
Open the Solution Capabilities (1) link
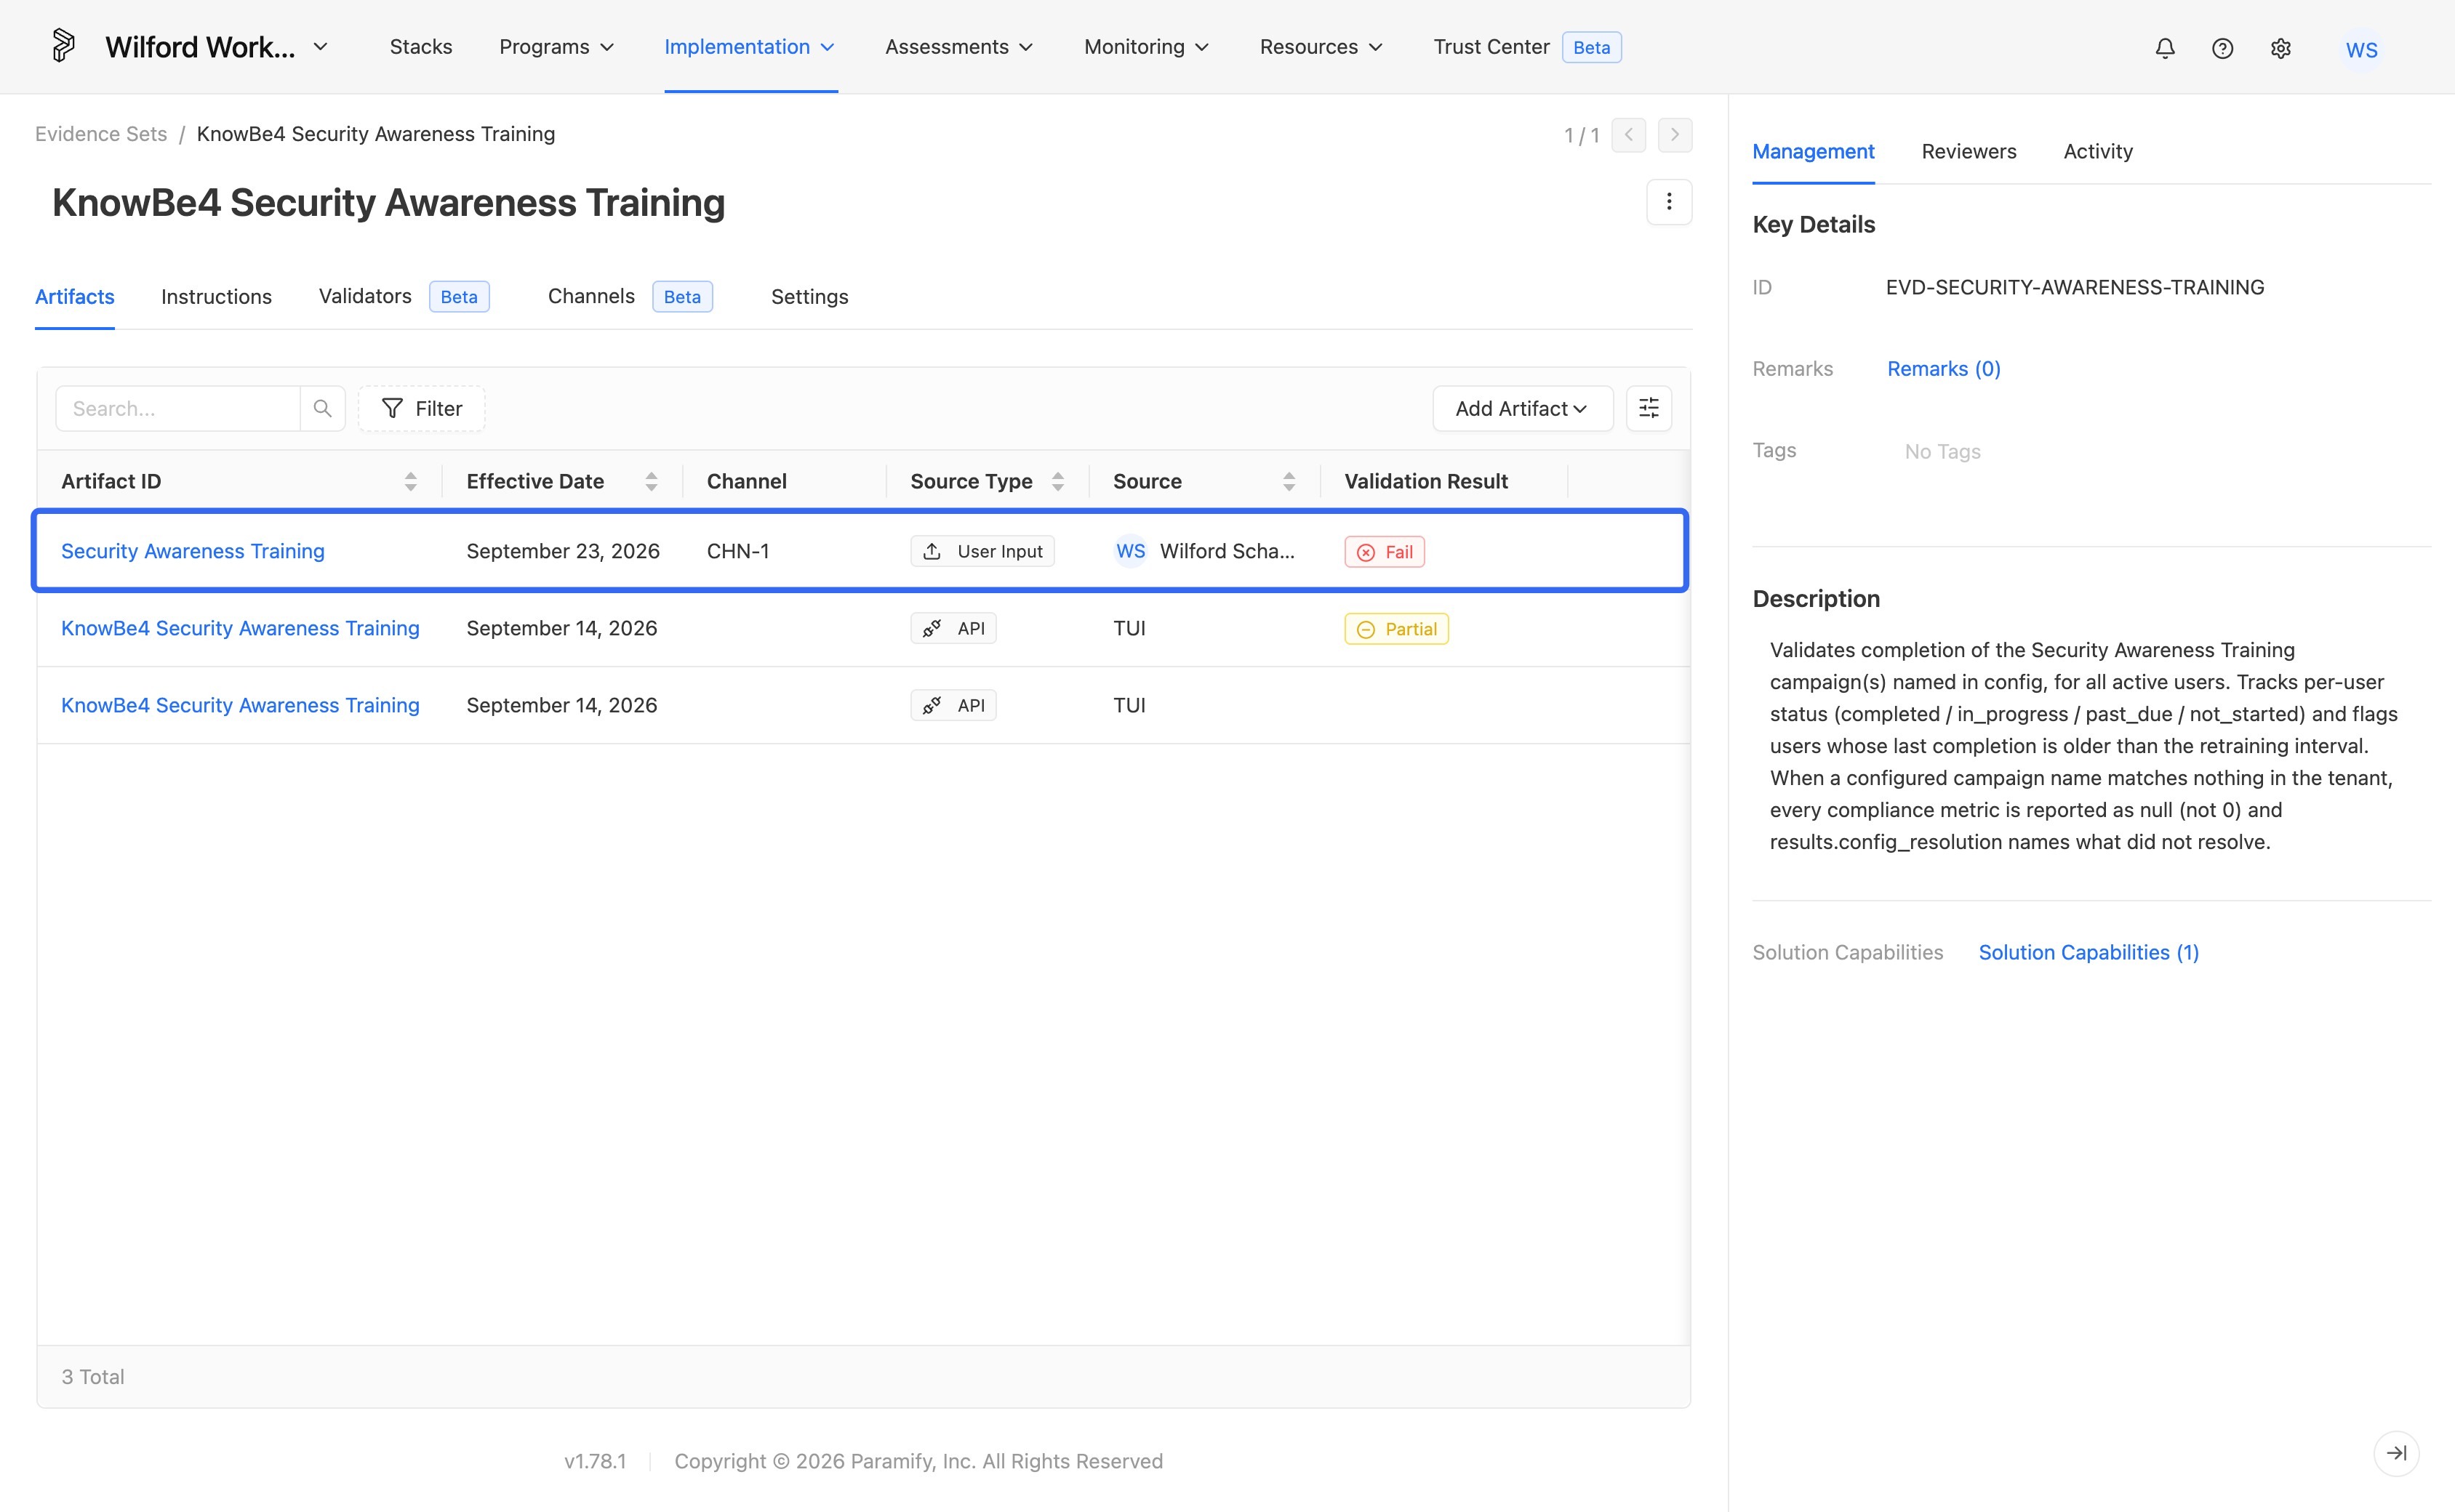2088,952
